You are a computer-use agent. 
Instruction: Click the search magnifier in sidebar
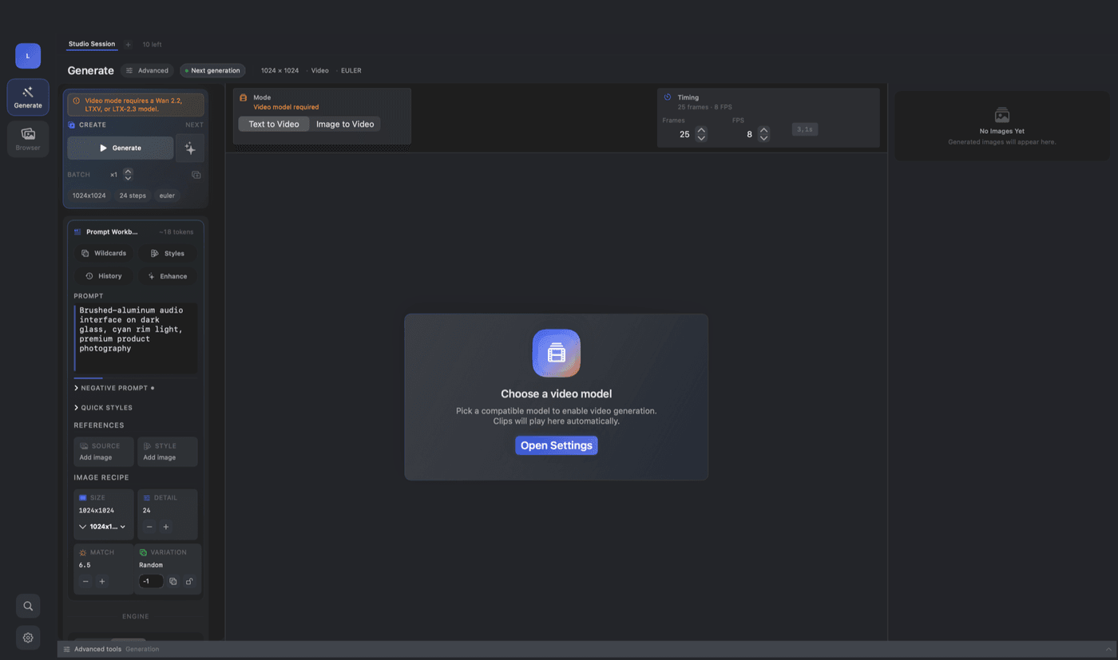click(x=28, y=606)
